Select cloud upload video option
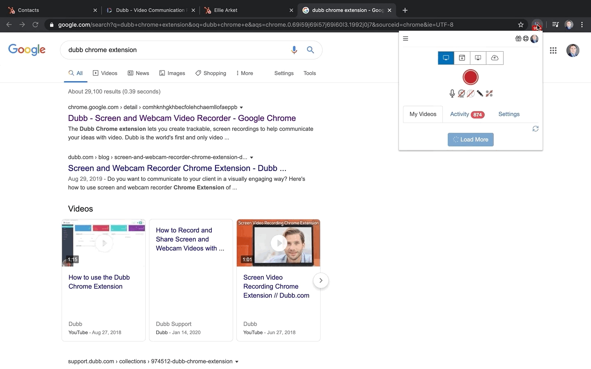 (x=495, y=58)
